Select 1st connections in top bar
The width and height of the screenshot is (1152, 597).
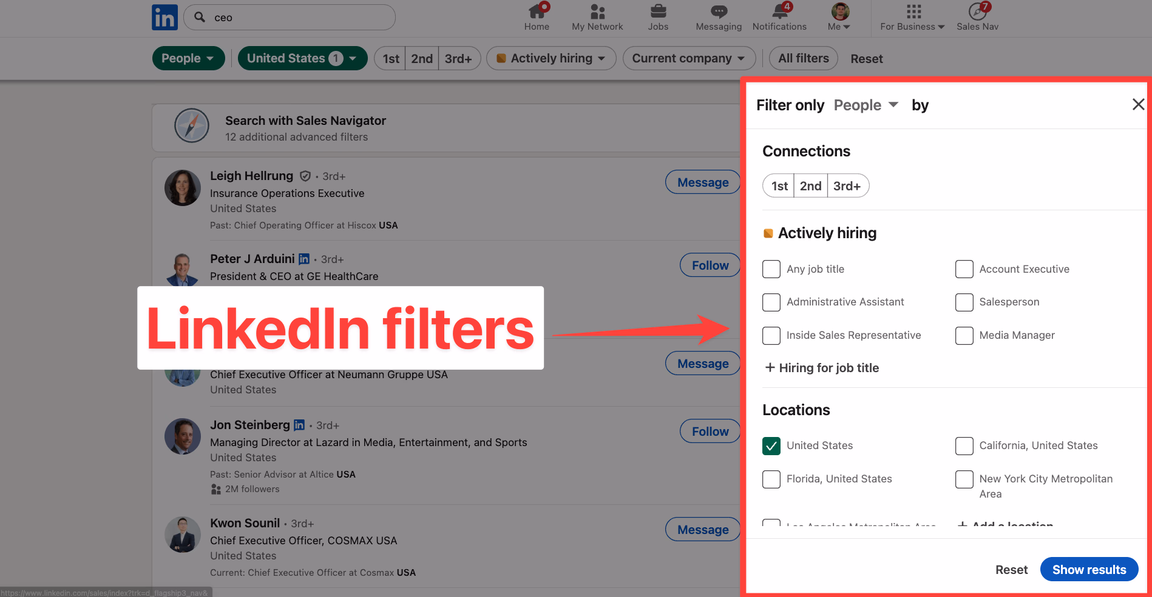click(390, 58)
